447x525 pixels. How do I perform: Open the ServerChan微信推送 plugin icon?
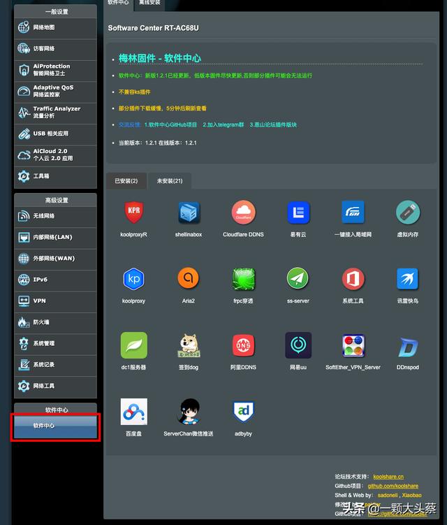point(189,412)
